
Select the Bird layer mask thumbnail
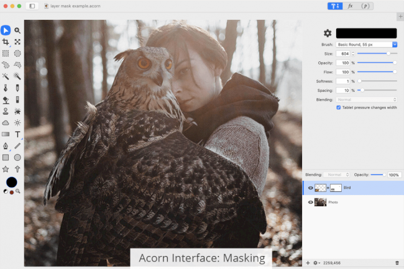tap(336, 188)
